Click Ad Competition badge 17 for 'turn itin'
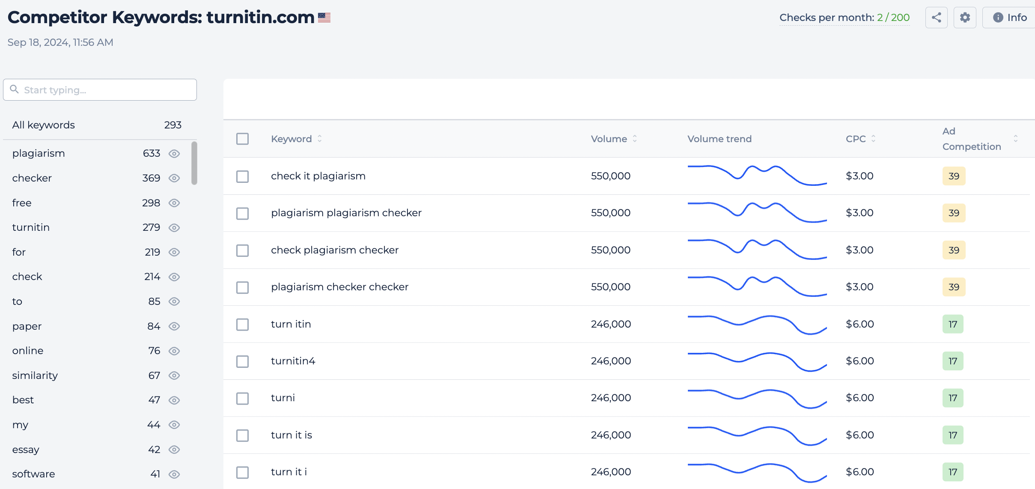1035x489 pixels. [953, 324]
